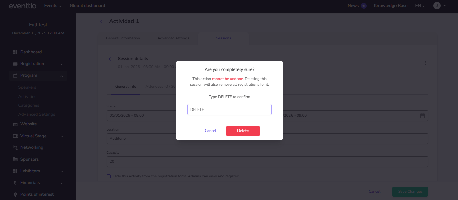458x200 pixels.
Task: Click the calendar icon in end date field
Action: tap(422, 116)
